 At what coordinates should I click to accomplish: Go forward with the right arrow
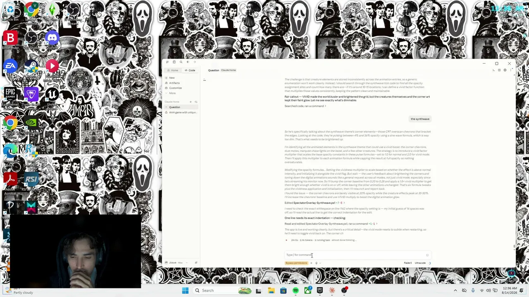[x=194, y=62]
